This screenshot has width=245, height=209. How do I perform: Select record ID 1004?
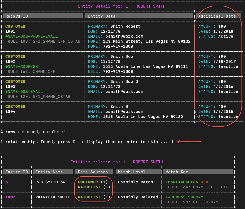pos(10,112)
